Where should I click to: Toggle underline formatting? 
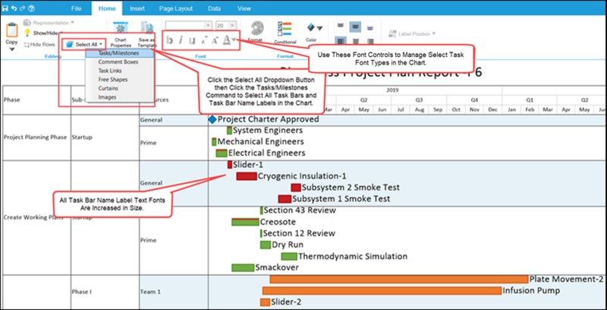pos(192,40)
